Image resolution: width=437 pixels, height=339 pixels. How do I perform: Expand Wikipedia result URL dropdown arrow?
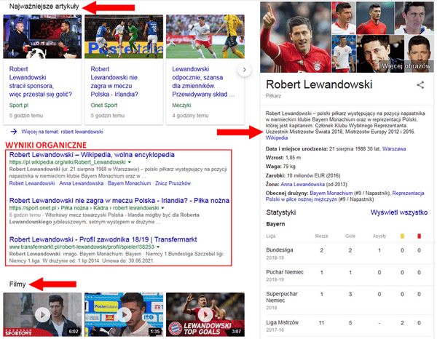(130, 162)
